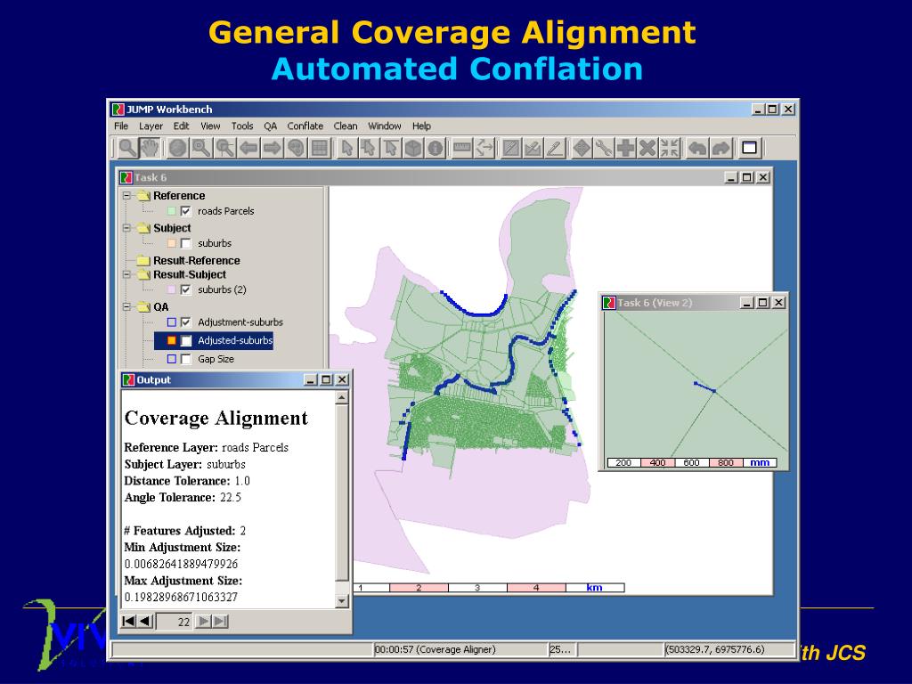Viewport: 912px width, 684px height.
Task: Click the four inward arrows icon
Action: tap(670, 148)
